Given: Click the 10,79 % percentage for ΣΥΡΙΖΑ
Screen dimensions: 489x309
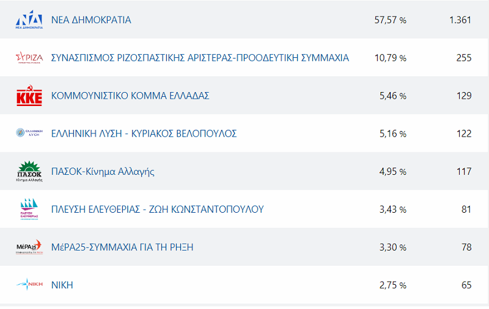Looking at the screenshot, I should [x=390, y=58].
